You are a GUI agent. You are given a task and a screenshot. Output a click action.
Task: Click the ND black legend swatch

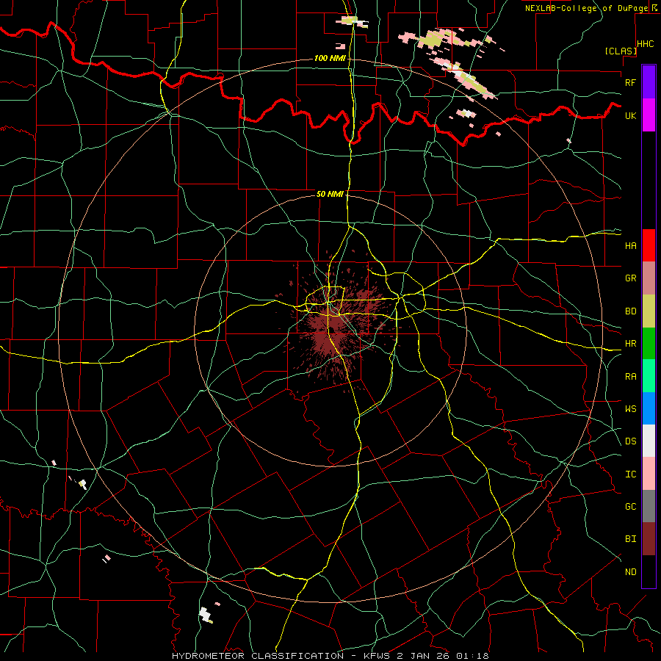click(x=649, y=571)
